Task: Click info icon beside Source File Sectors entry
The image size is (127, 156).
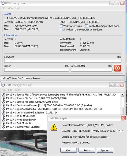Action: 3,98
